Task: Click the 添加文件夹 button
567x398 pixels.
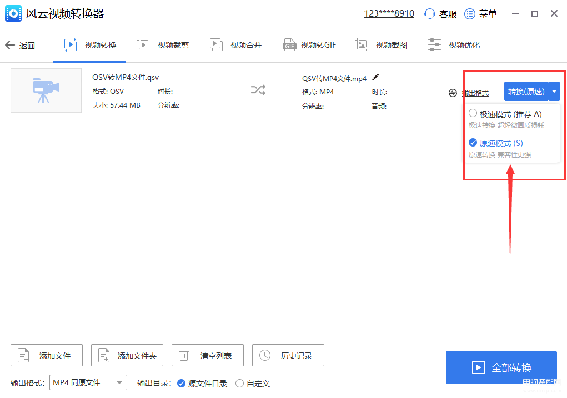Action: coord(127,355)
